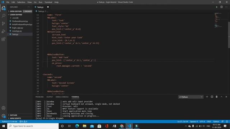Open the File menu
Screen dimensions: 230x129
tap(8, 2)
